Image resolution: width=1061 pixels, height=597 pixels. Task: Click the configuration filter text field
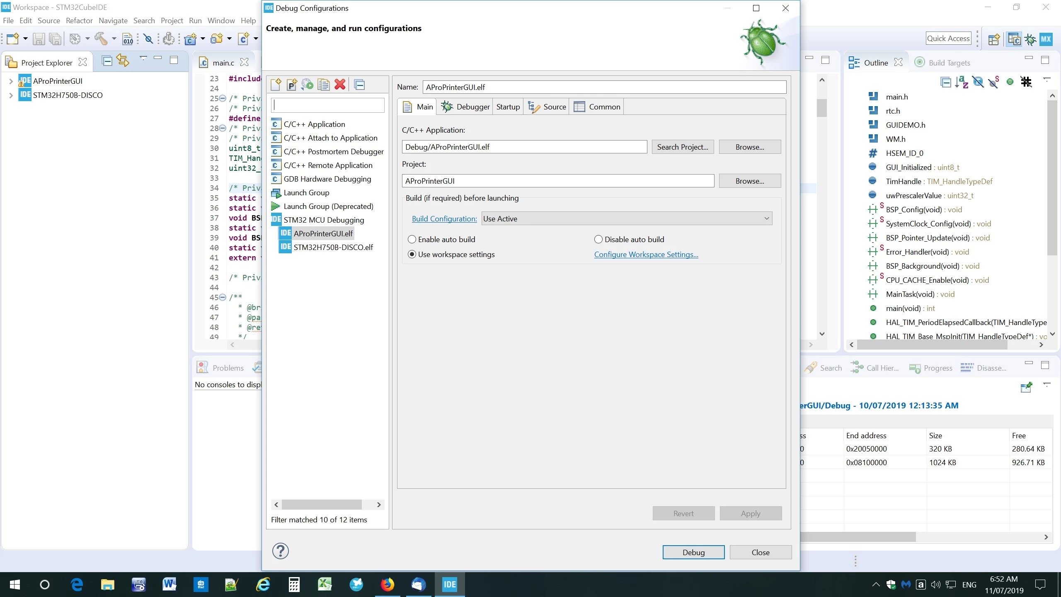click(327, 105)
